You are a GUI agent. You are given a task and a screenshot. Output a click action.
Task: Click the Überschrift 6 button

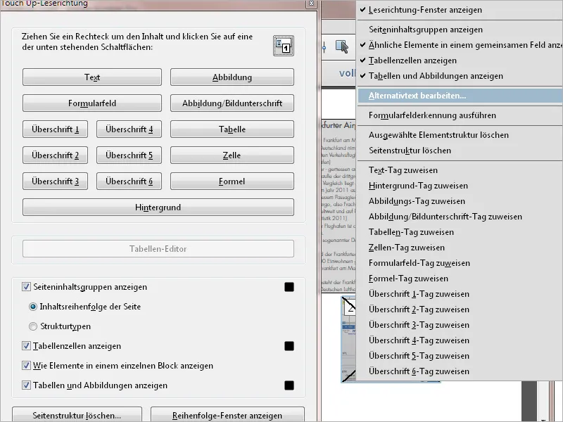[x=129, y=181]
